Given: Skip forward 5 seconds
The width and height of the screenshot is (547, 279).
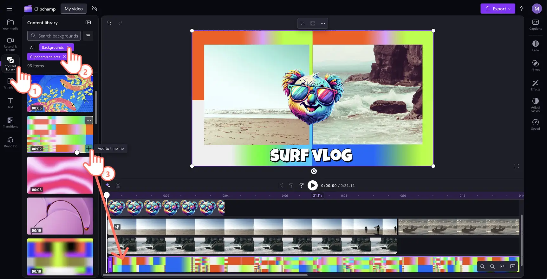Looking at the screenshot, I should pos(301,185).
